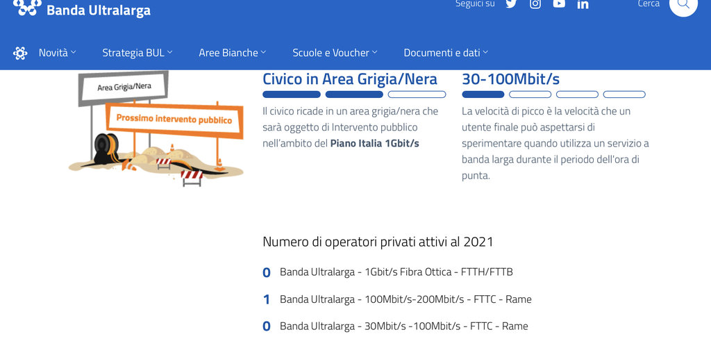Open the Documenti e dati menu
The width and height of the screenshot is (711, 357).
click(x=446, y=53)
